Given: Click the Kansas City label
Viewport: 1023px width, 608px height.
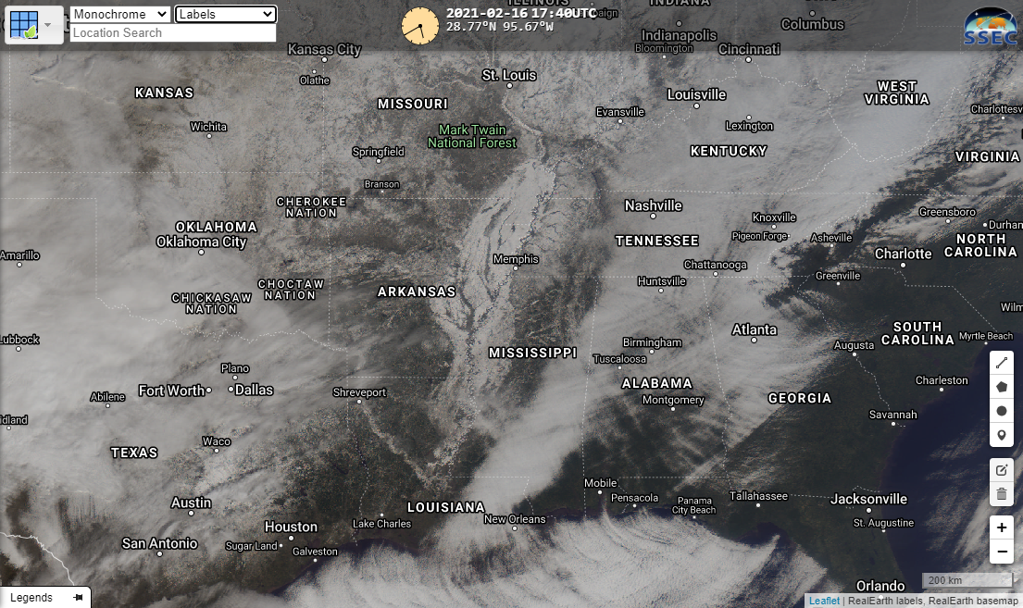Looking at the screenshot, I should point(324,50).
